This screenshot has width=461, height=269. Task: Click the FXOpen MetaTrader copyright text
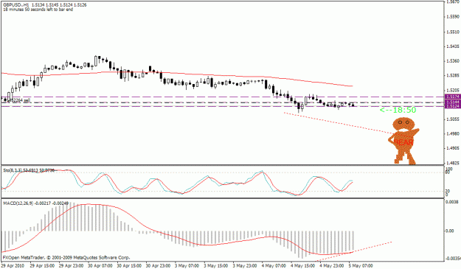coord(66,257)
